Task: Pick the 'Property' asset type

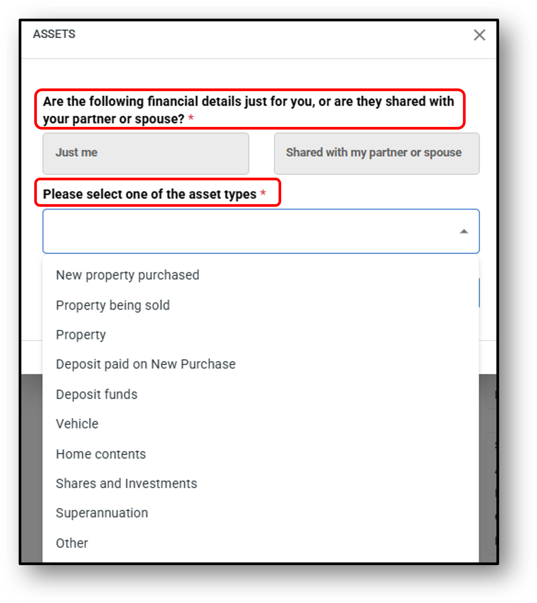Action: (81, 334)
